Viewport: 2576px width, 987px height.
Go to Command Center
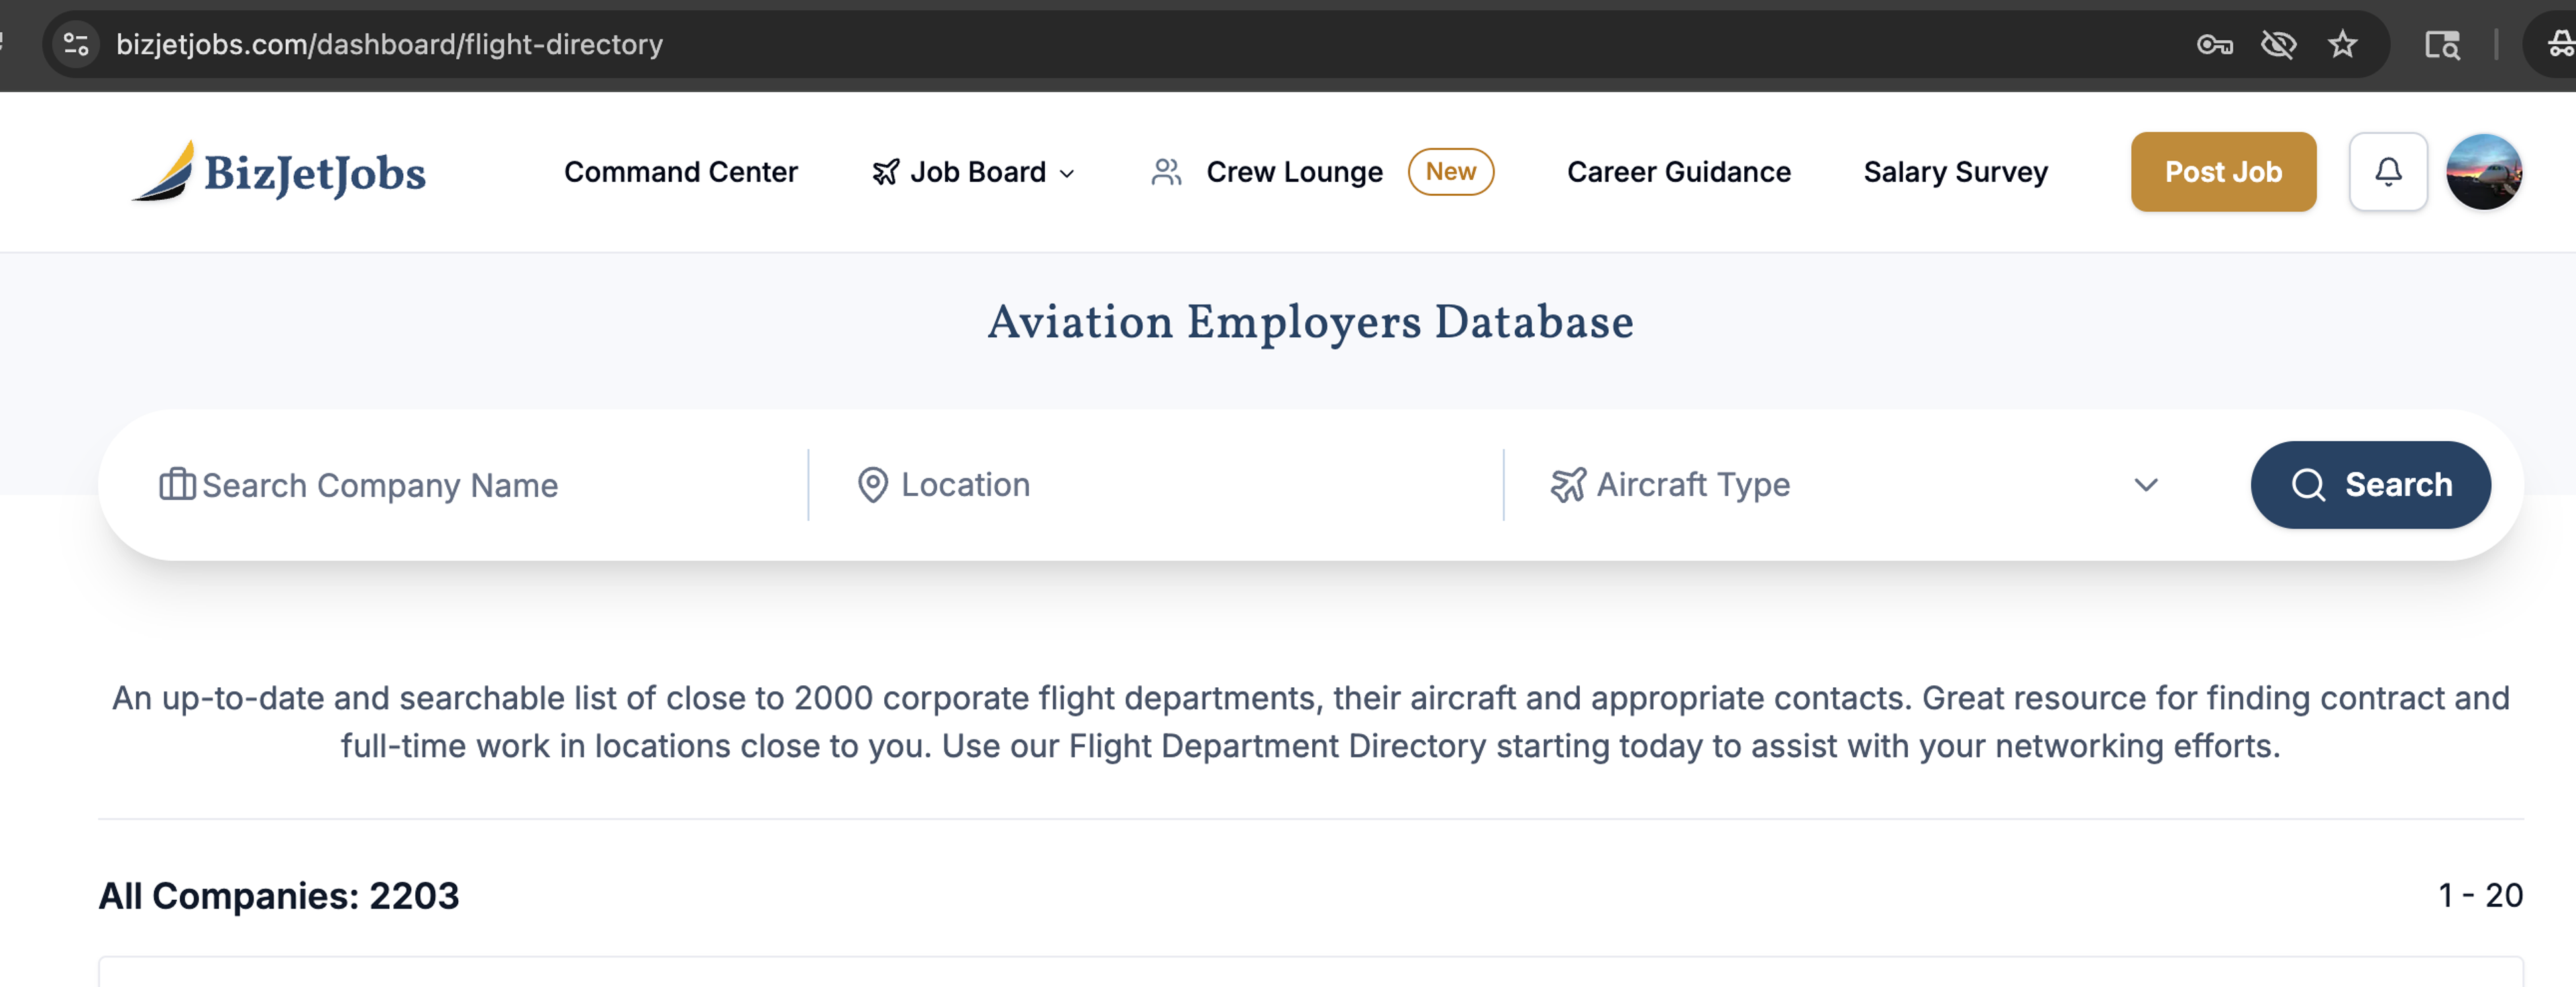pos(680,172)
